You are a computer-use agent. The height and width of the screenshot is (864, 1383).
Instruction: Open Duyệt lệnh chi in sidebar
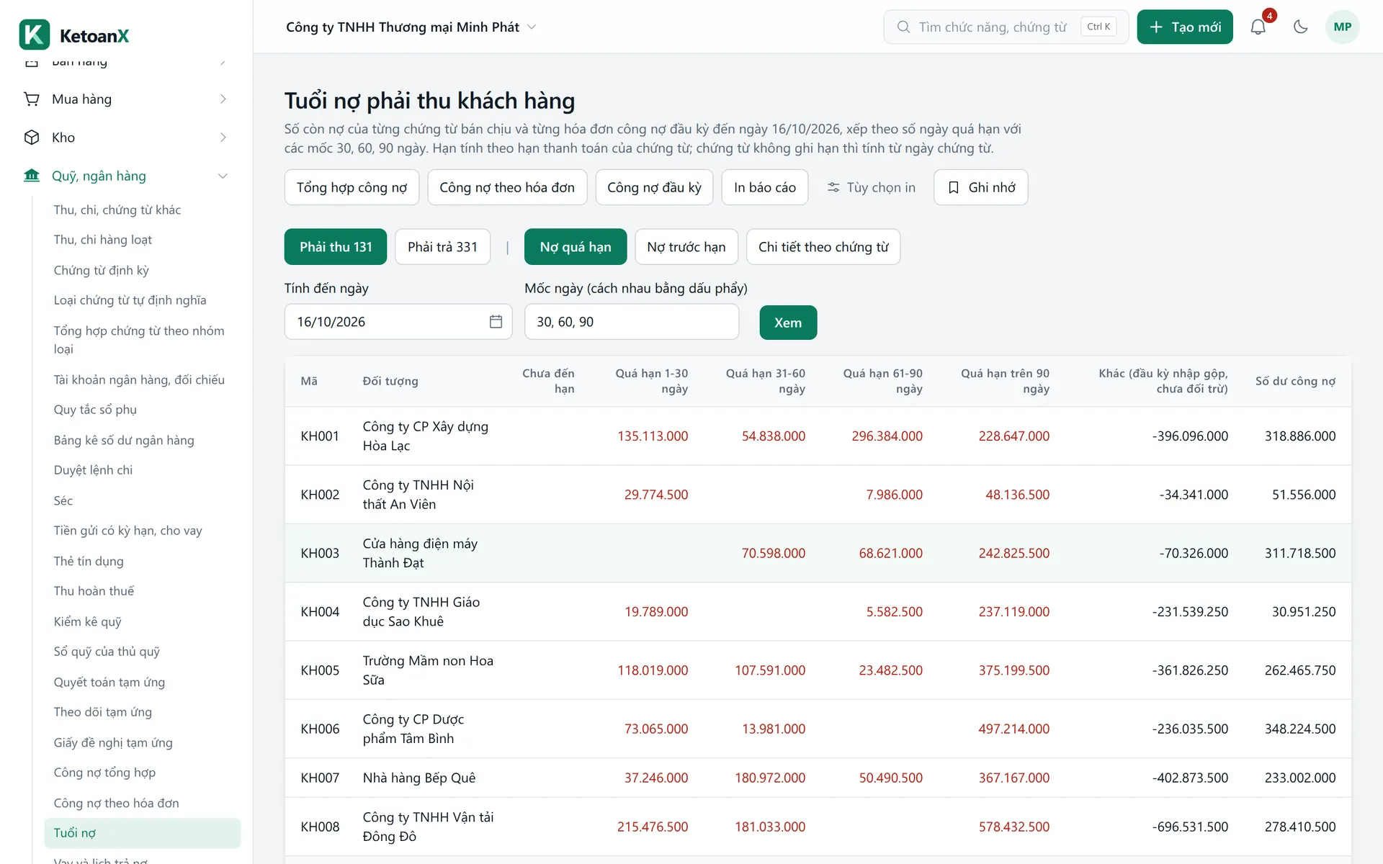143,470
